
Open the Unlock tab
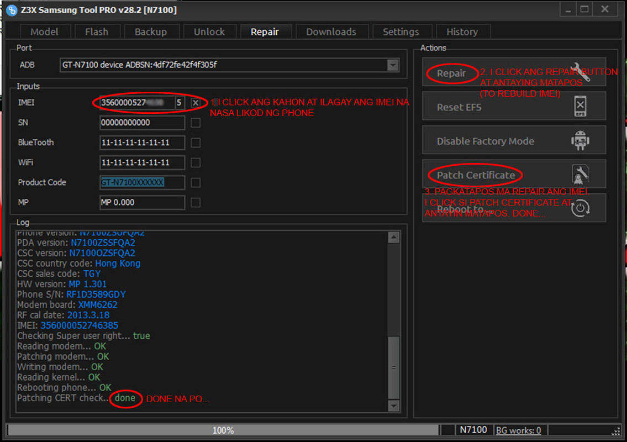pos(209,32)
